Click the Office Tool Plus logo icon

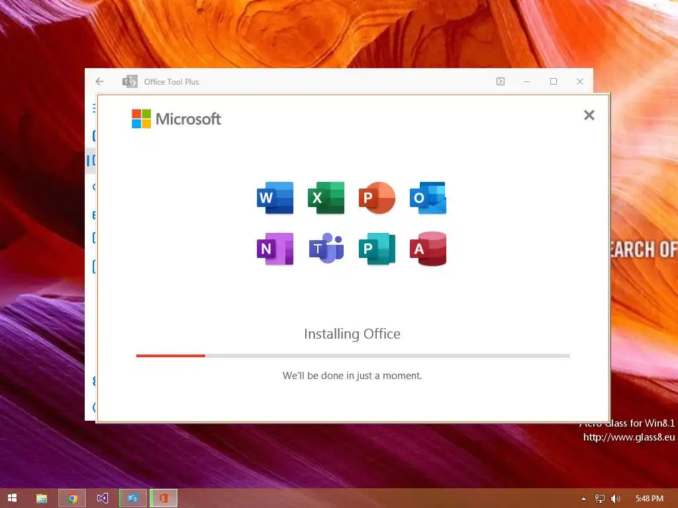(130, 81)
